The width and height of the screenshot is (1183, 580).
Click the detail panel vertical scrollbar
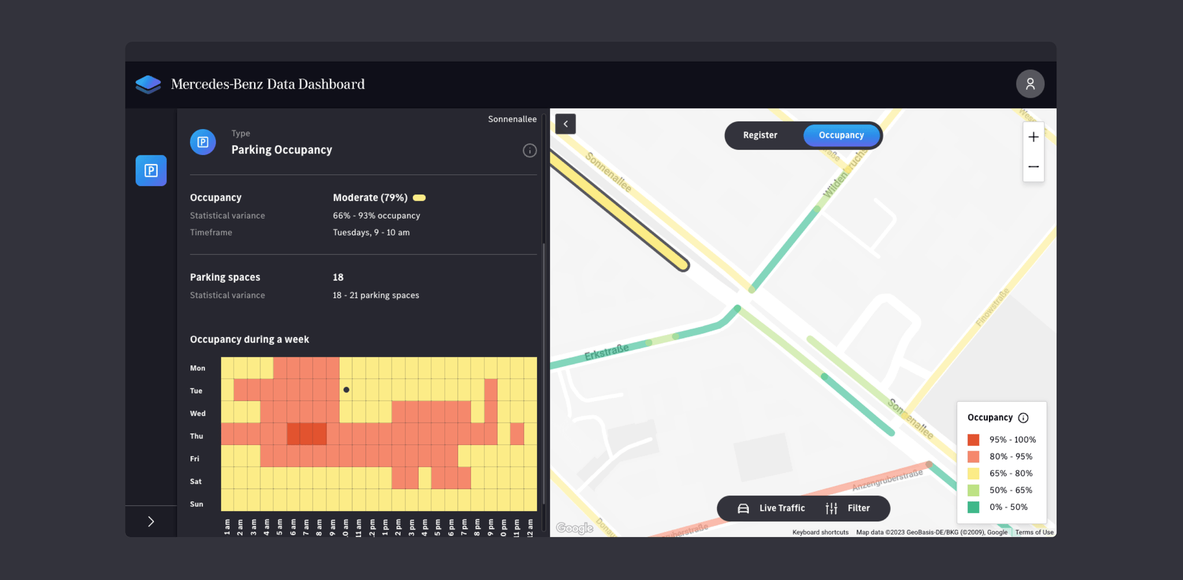(x=544, y=373)
